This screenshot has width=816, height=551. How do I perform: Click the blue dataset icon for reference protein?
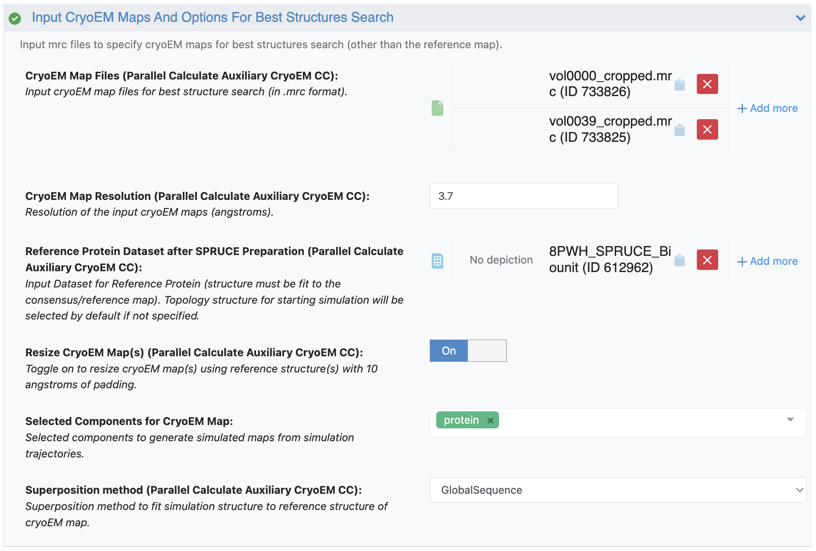[x=437, y=261]
